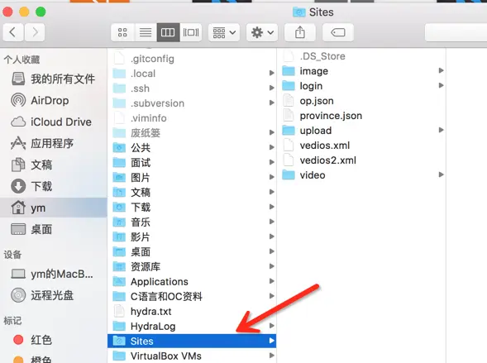Select the 影片 folder
Screen dimensions: 487x363
[x=192, y=237]
